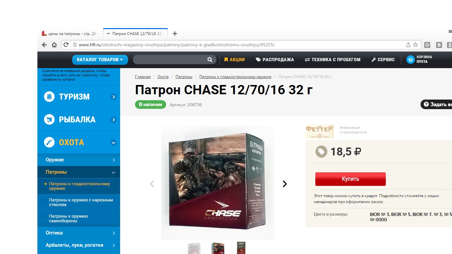Open the browser home page icon
This screenshot has height=254, width=452.
[54, 45]
